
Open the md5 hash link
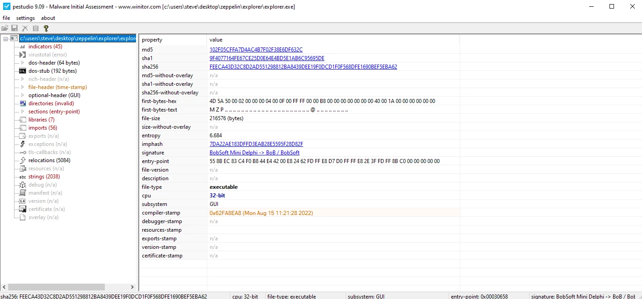pyautogui.click(x=256, y=50)
